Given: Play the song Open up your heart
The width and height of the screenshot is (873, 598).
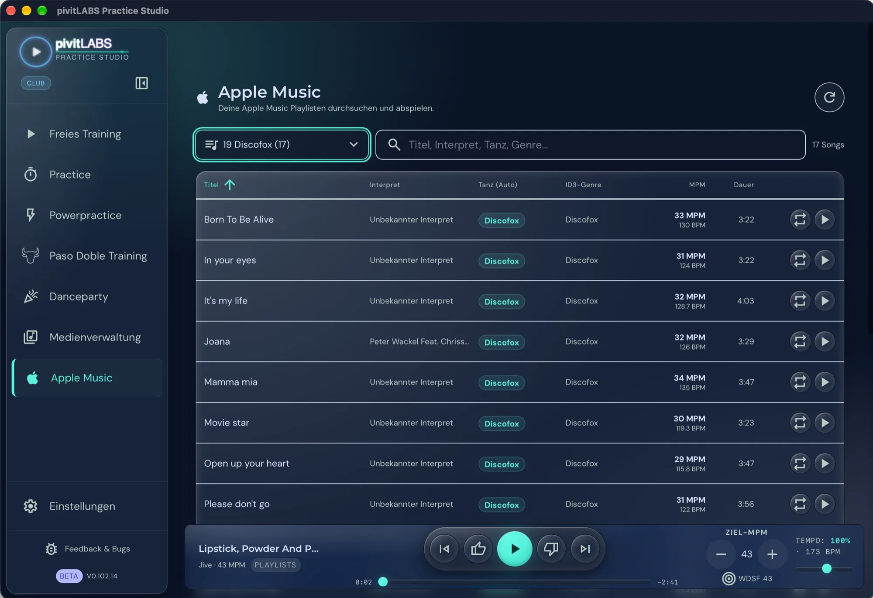Looking at the screenshot, I should 825,463.
